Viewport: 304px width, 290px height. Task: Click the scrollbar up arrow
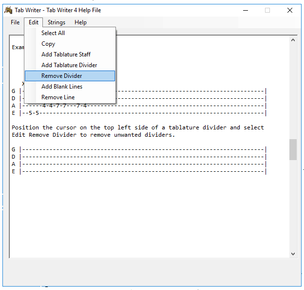click(293, 40)
